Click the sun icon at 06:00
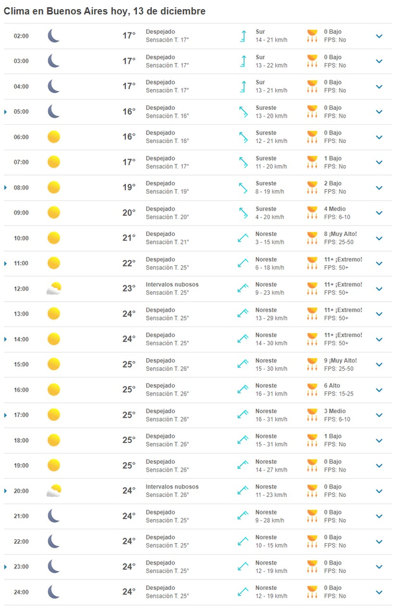The height and width of the screenshot is (612, 396). [53, 137]
